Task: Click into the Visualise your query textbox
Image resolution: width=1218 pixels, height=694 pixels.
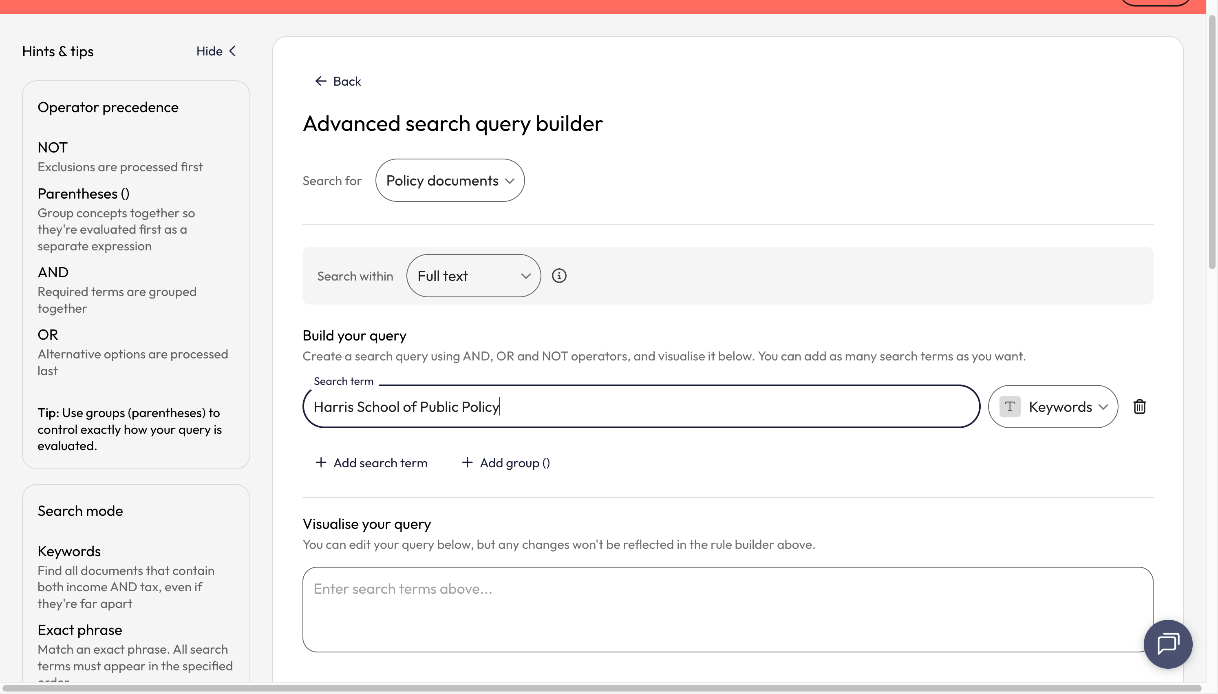Action: [727, 609]
